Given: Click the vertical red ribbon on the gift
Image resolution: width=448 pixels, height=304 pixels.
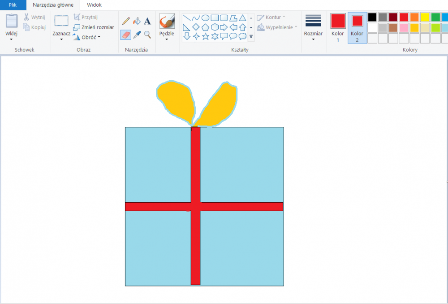Looking at the screenshot, I should tap(195, 206).
